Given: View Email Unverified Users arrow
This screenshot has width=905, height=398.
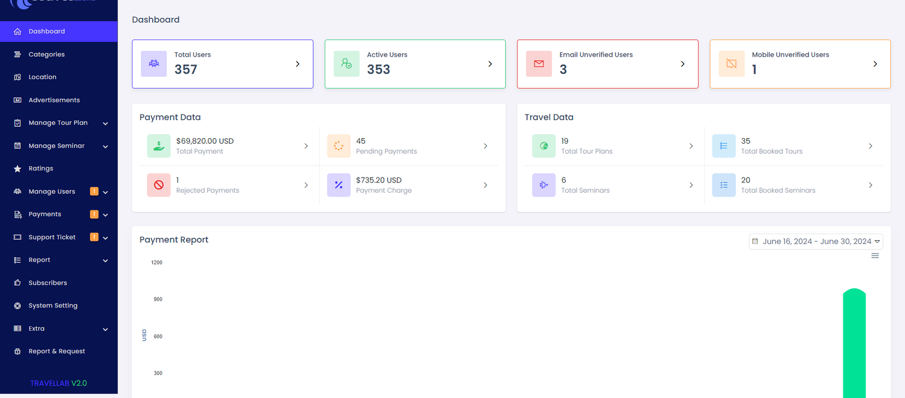Looking at the screenshot, I should [x=683, y=64].
